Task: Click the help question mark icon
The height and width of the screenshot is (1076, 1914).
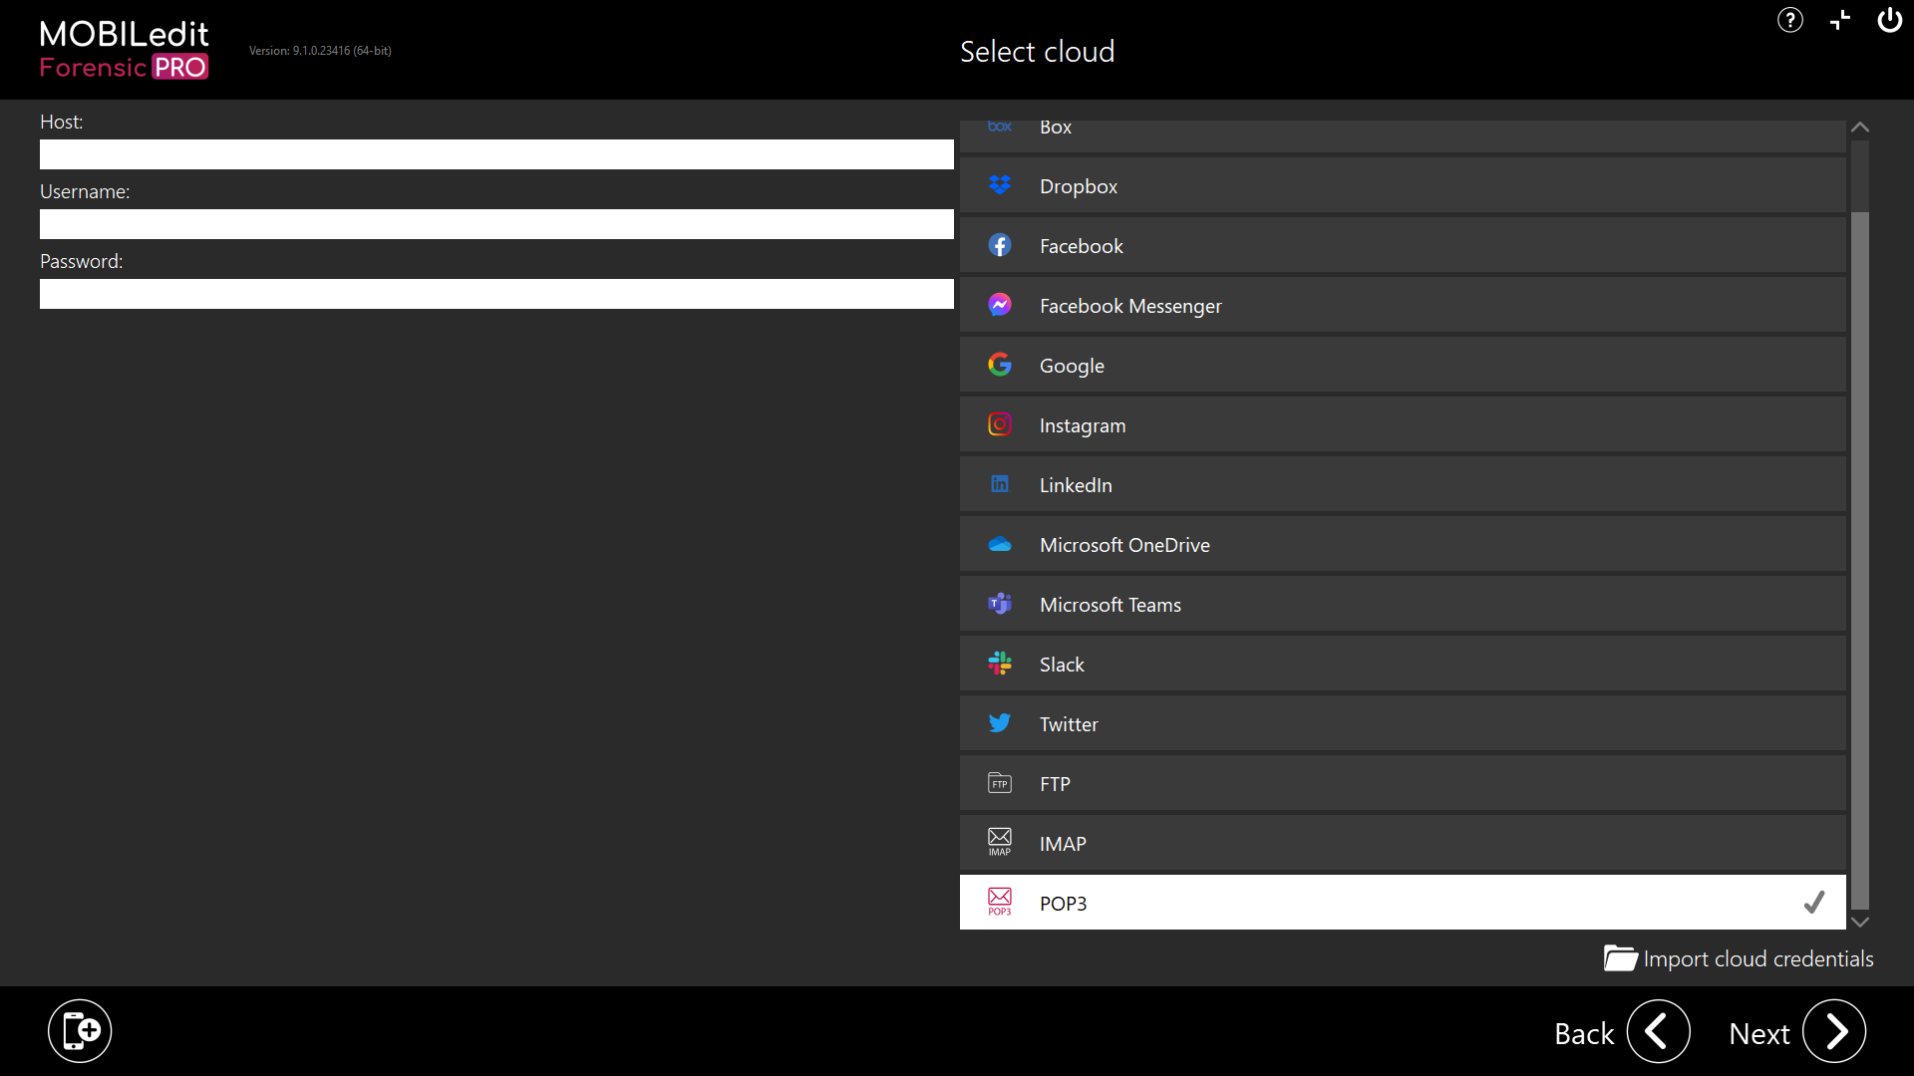Action: tap(1789, 20)
